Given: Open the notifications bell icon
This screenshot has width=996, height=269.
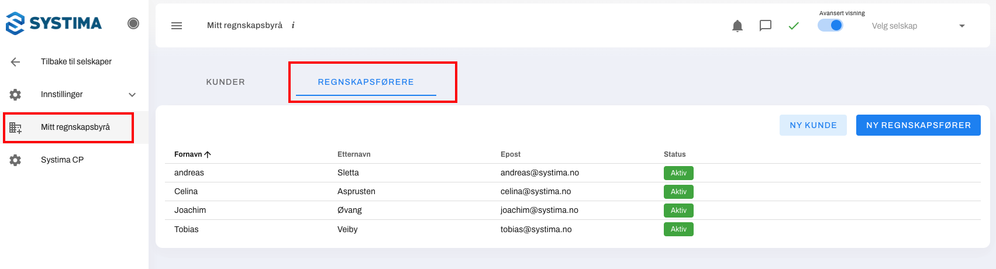Looking at the screenshot, I should point(737,26).
